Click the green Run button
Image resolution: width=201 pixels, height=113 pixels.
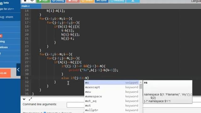click(43, 1)
